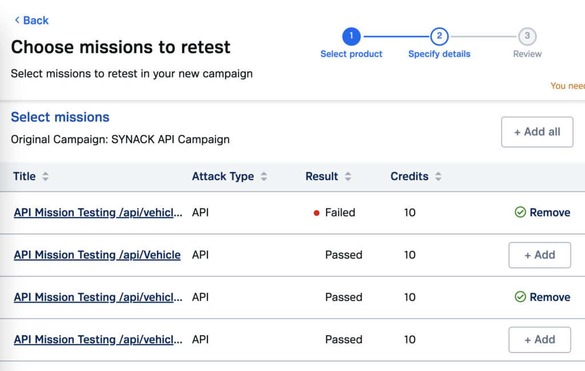The height and width of the screenshot is (371, 585).
Task: Click Original Campaign: SYNACK API Campaign text
Action: coord(120,140)
